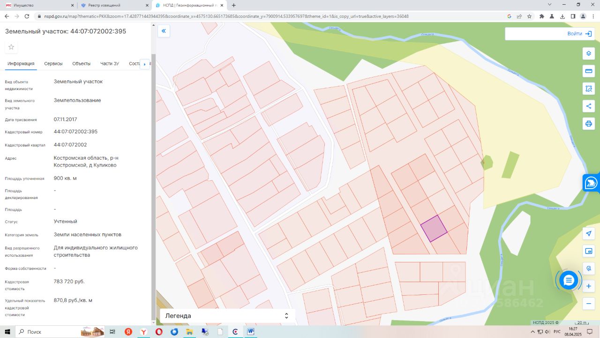Add land plot to favorites star
This screenshot has width=600, height=338.
11,47
